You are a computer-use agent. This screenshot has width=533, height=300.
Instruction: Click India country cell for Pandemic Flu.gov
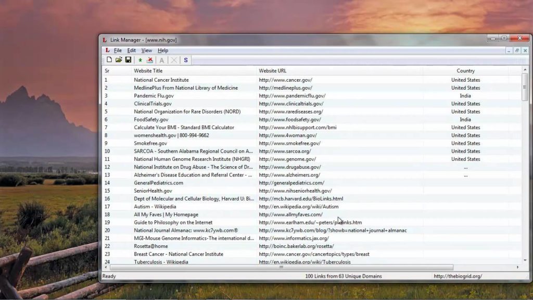pos(465,96)
